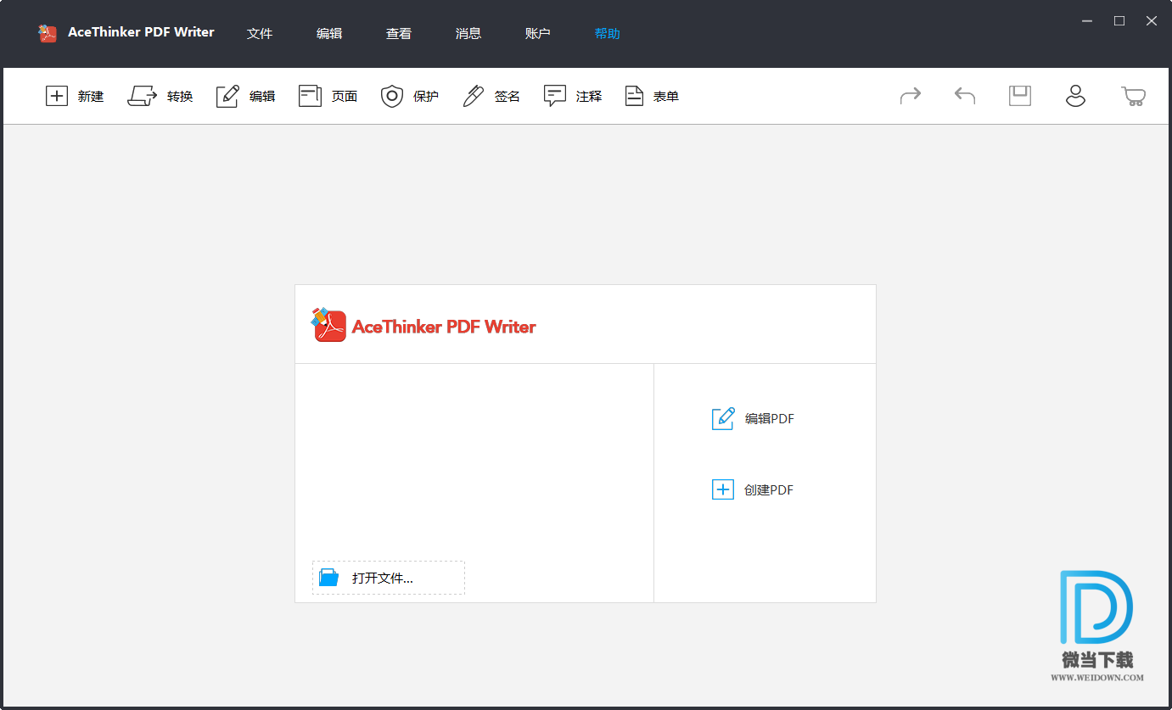Open the 消息 menu
1172x710 pixels.
click(468, 34)
